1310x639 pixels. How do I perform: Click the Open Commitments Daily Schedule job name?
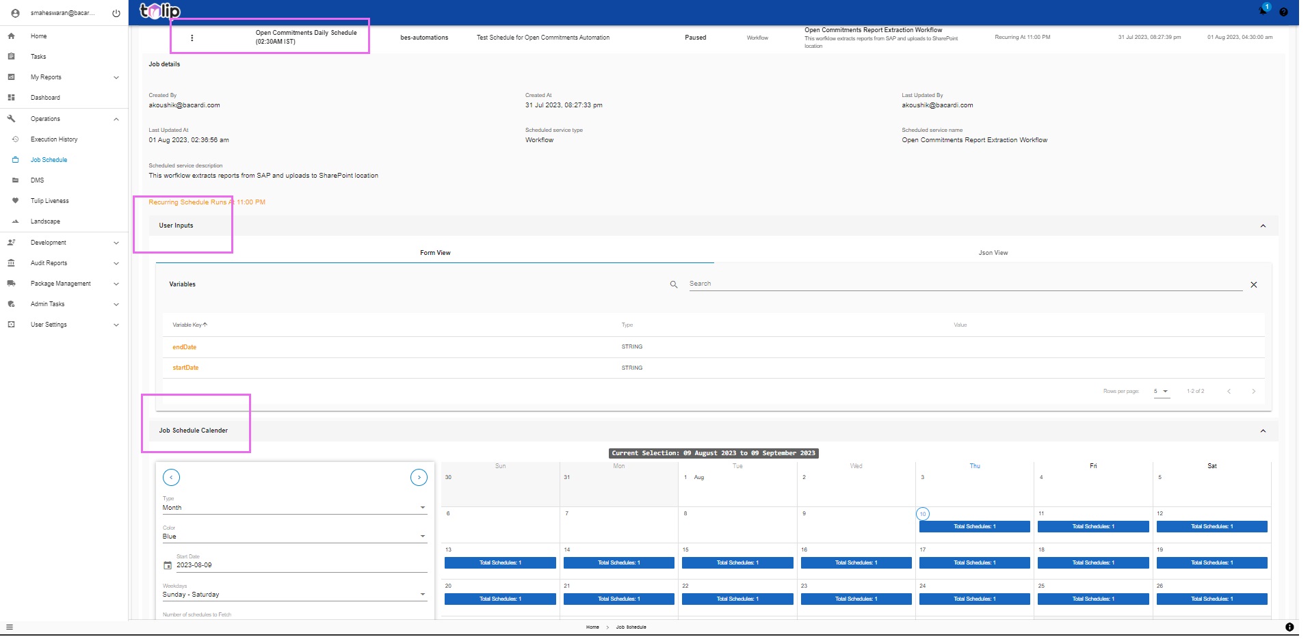(x=306, y=37)
